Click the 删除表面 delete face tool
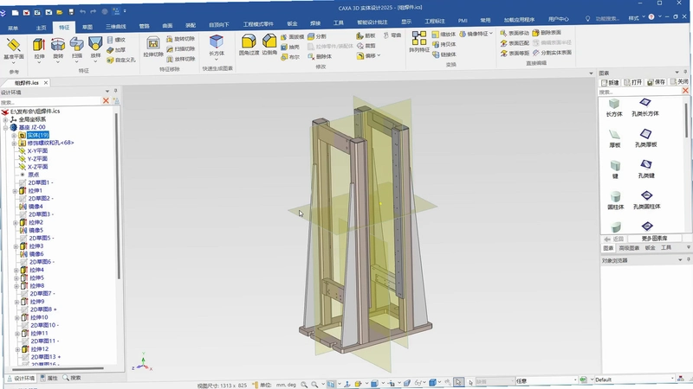This screenshot has width=693, height=389. point(547,33)
